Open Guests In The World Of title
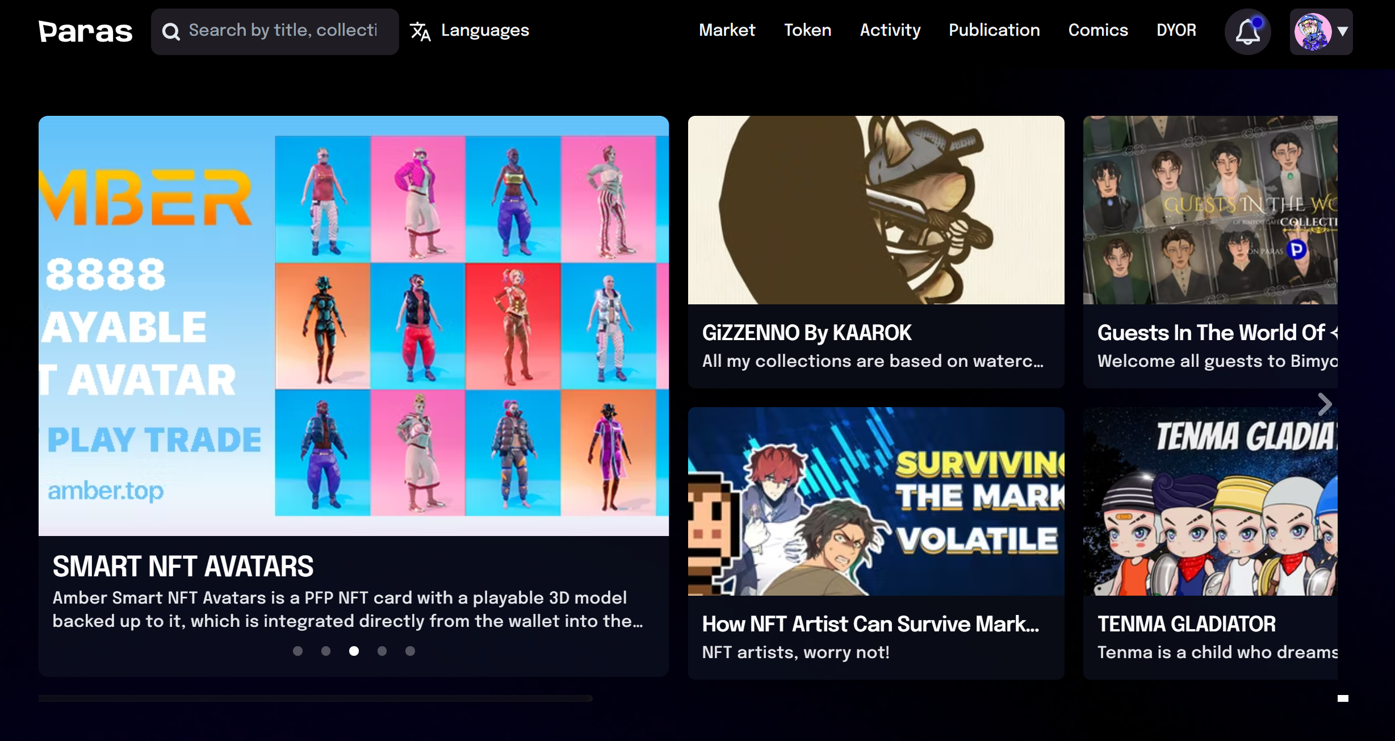 1217,333
